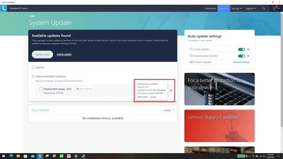The image size is (283, 159).
Task: Expand the Device dropdown menu
Action: tap(224, 9)
